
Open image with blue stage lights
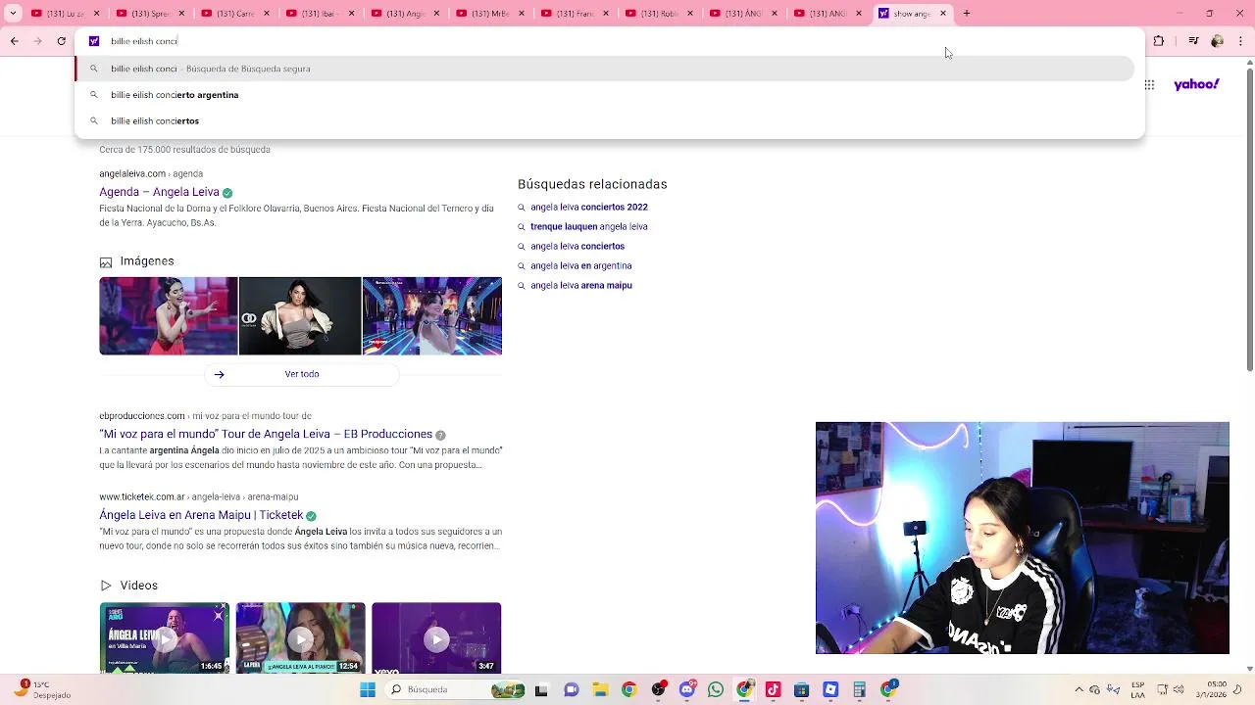tap(432, 315)
